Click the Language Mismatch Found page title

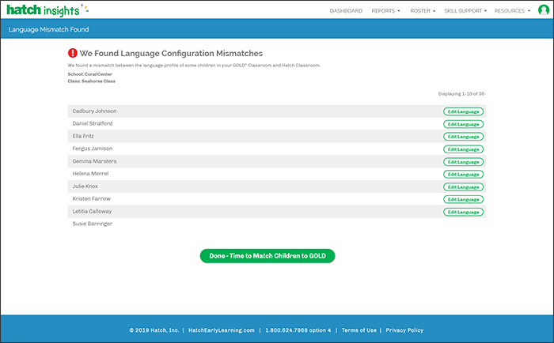pyautogui.click(x=49, y=29)
